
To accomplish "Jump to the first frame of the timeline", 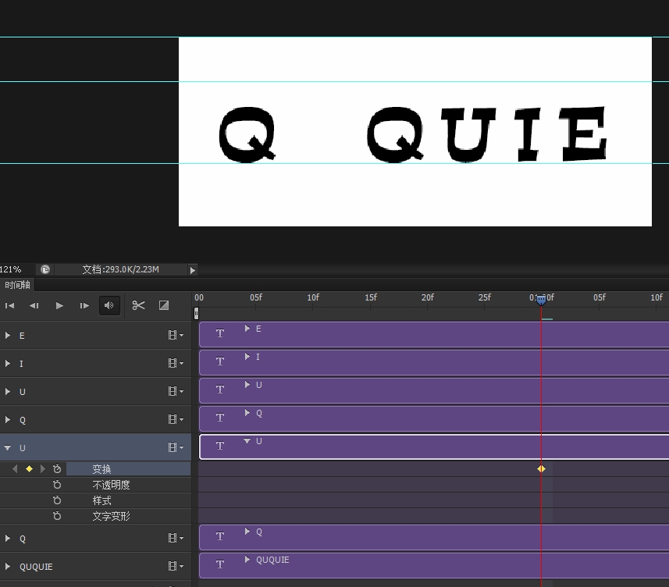I will 10,306.
